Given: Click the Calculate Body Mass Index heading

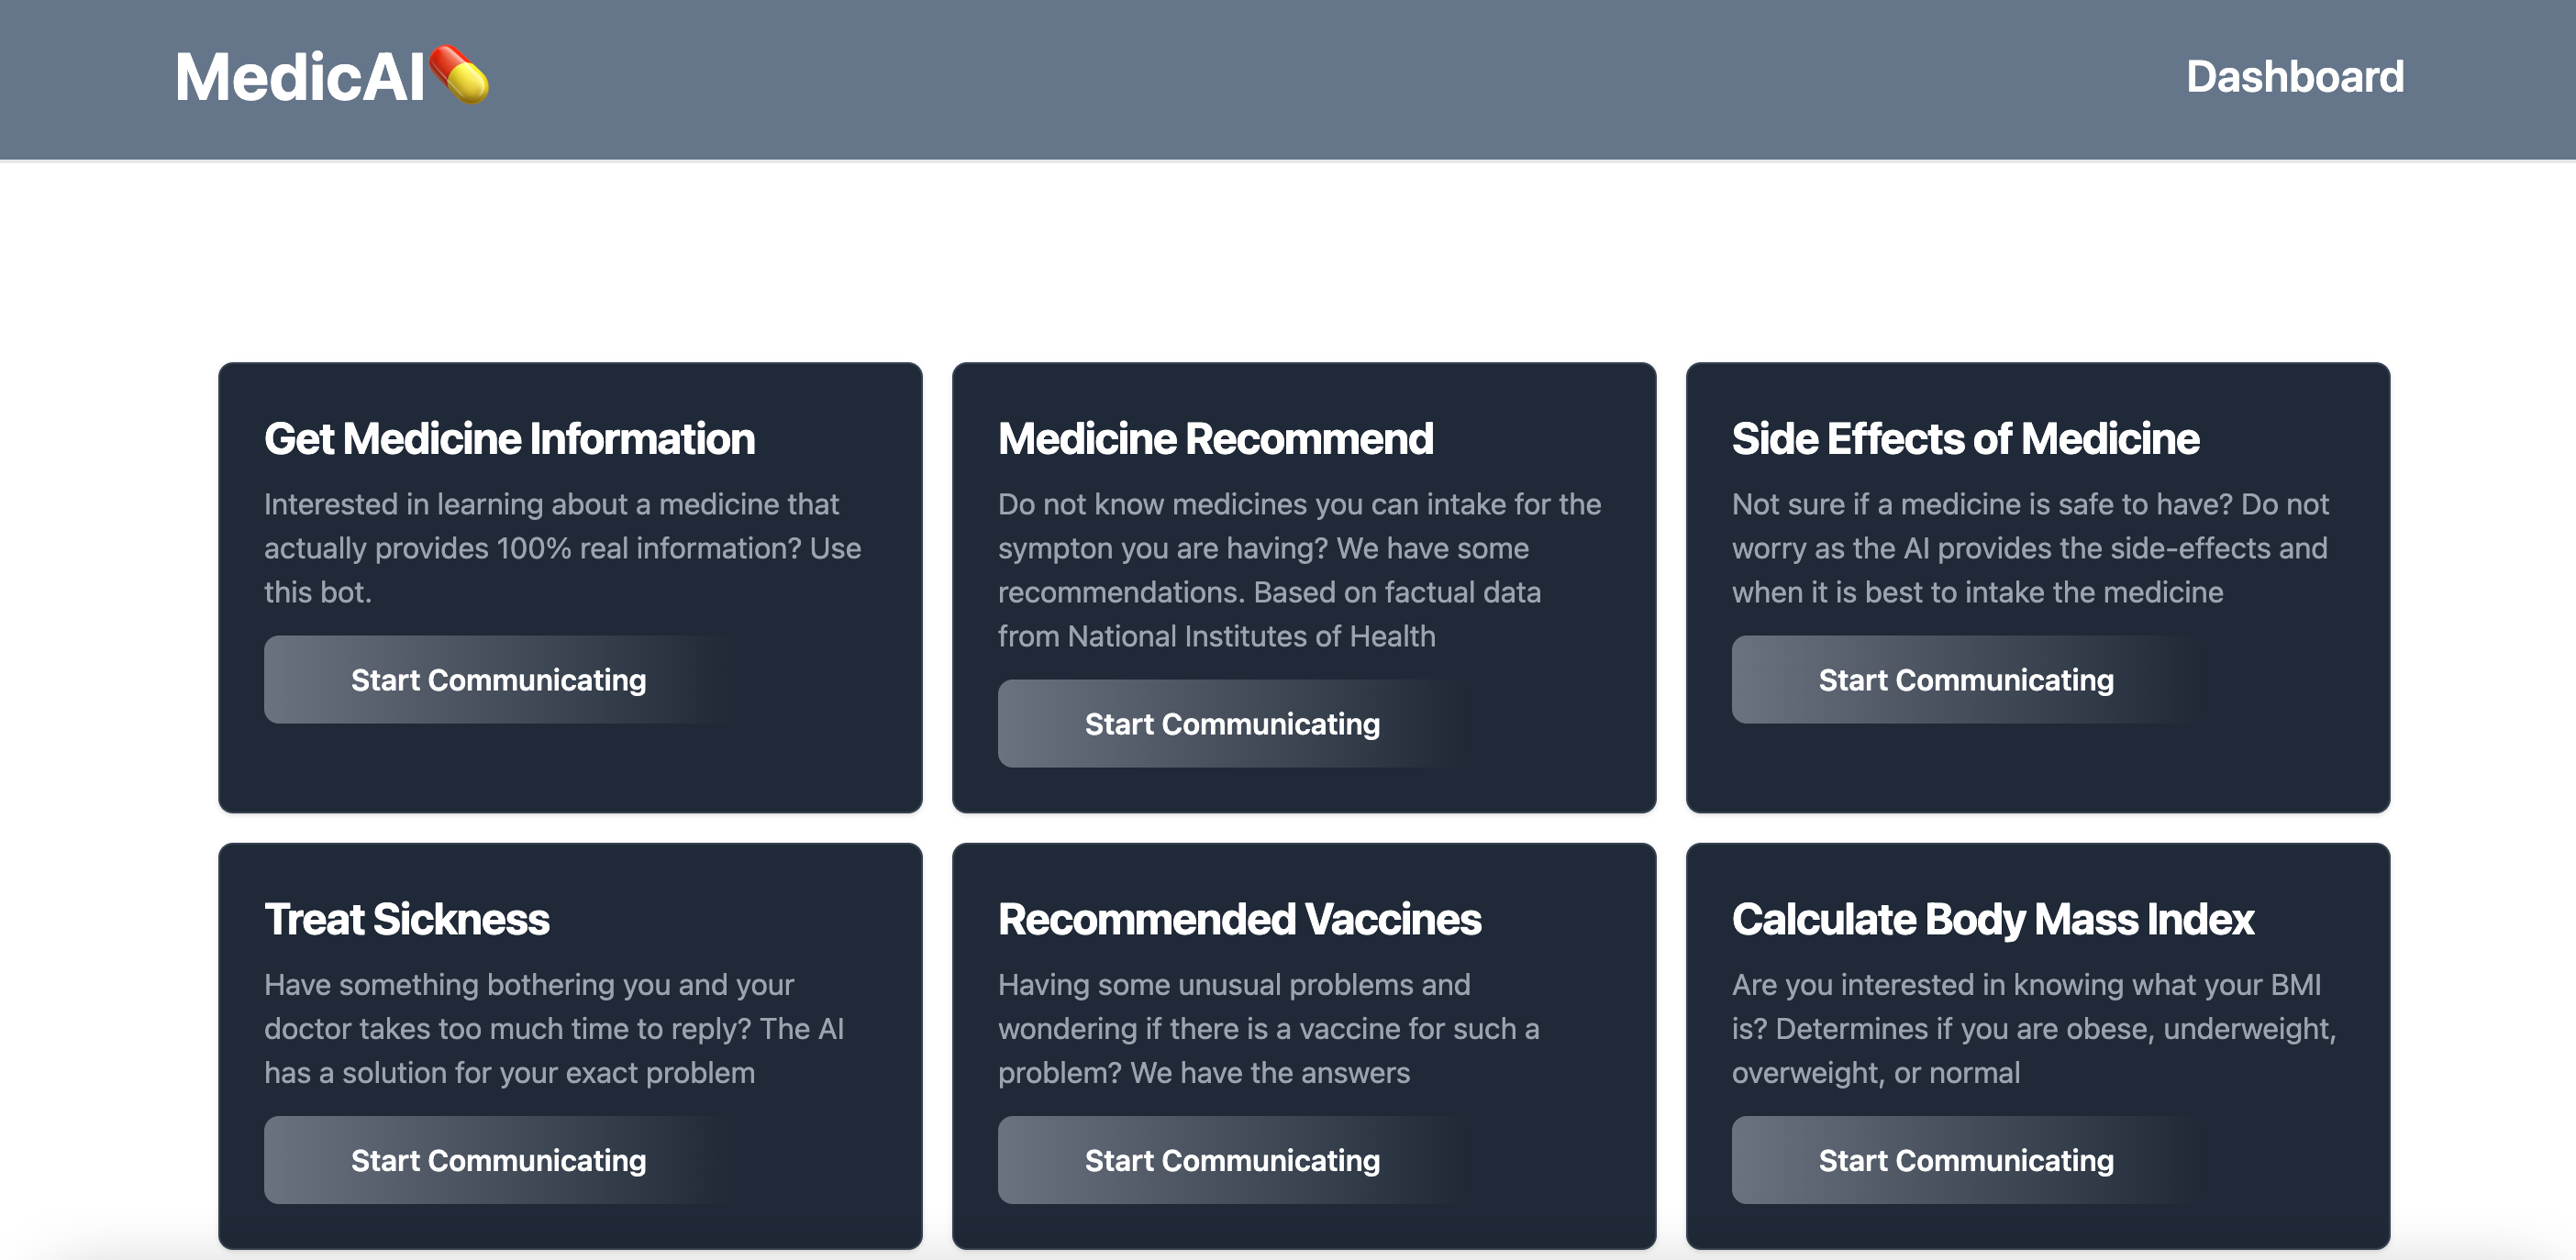Looking at the screenshot, I should click(x=1993, y=919).
